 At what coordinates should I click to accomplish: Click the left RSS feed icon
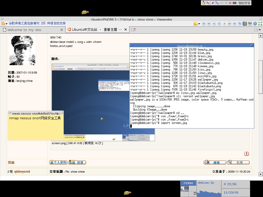tap(3, 23)
